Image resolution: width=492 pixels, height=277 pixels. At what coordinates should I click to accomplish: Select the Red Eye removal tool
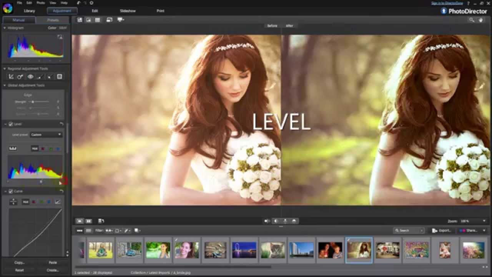[x=30, y=76]
